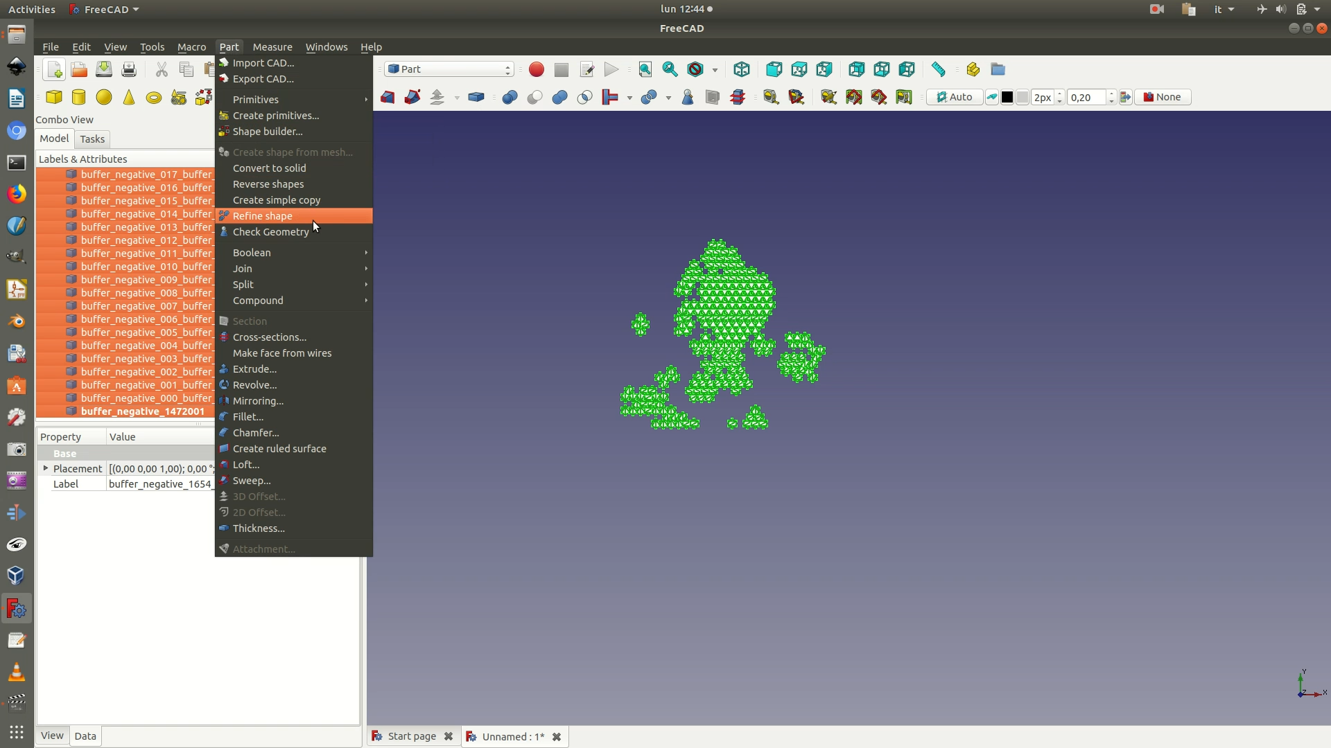Click the Measure Linear tape icon
The height and width of the screenshot is (748, 1331).
(771, 98)
